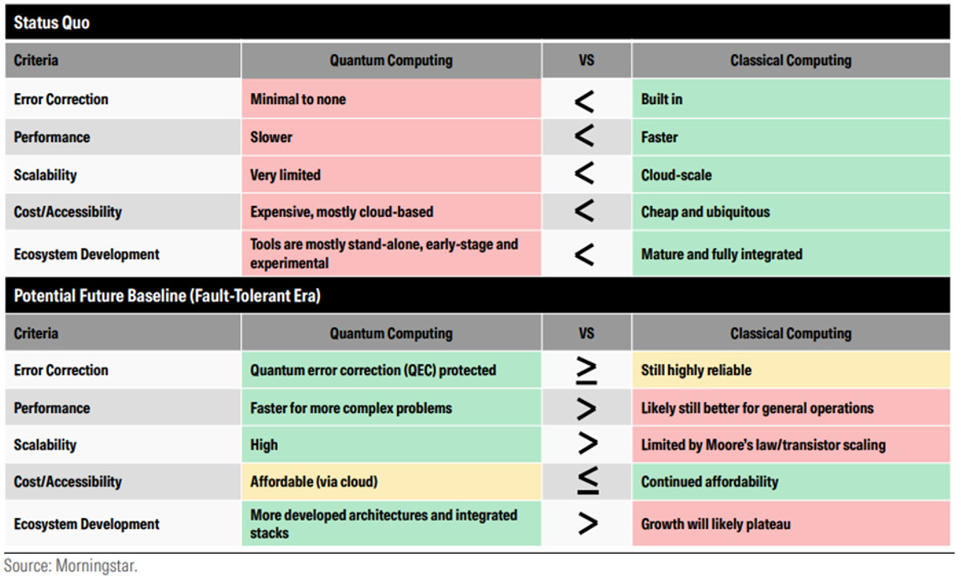Click 'More developed architectures and integrated stacks' cell
This screenshot has height=578, width=961.
(x=391, y=523)
